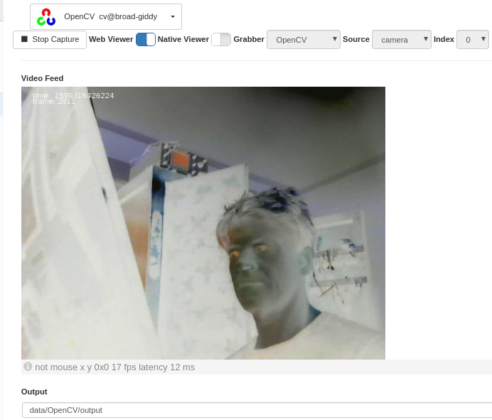Click the Web Viewer label

111,39
